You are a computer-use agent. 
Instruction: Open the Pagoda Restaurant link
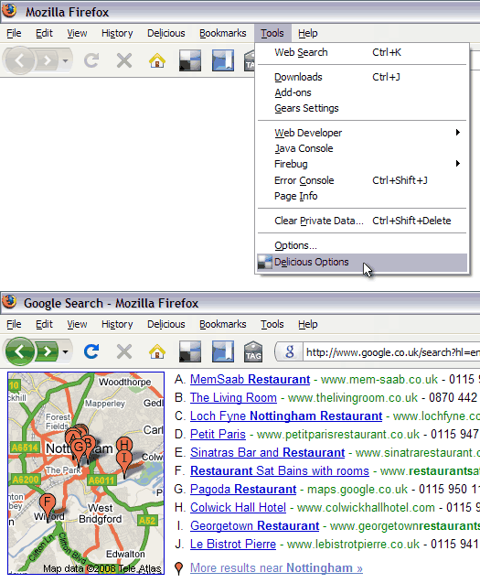pos(243,489)
